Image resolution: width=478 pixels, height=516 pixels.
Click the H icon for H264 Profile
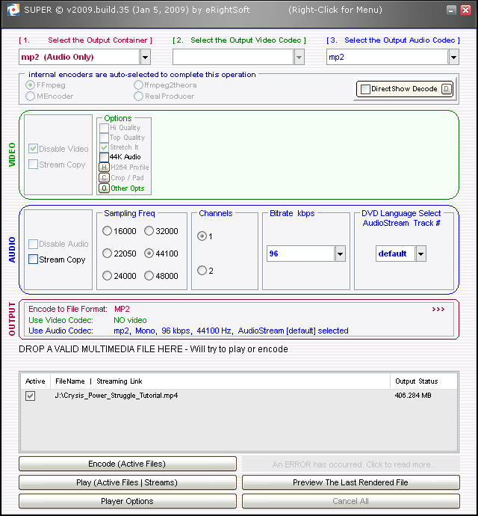click(104, 168)
